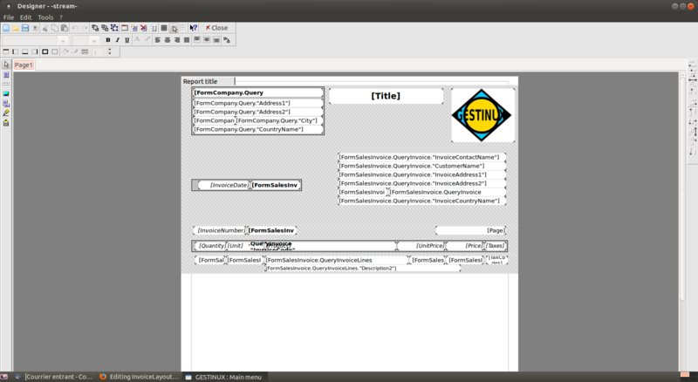Click the vertical align bottom icon

[x=216, y=40]
